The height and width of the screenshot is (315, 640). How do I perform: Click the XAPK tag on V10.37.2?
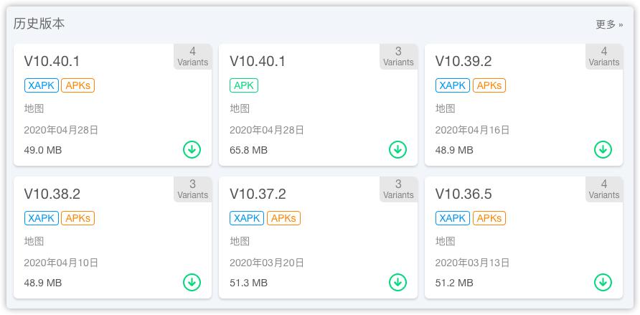[x=247, y=218]
